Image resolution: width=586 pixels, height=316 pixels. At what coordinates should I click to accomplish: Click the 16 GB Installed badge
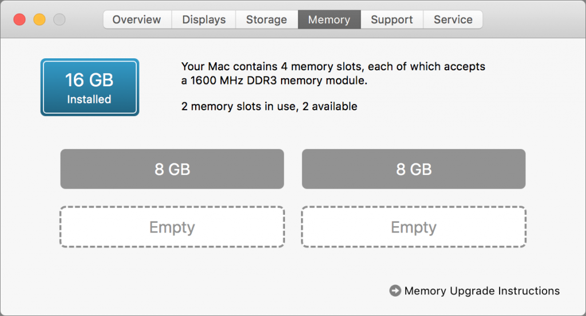click(x=89, y=87)
